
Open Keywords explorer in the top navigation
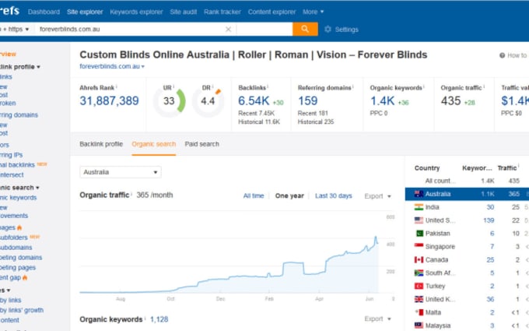136,12
